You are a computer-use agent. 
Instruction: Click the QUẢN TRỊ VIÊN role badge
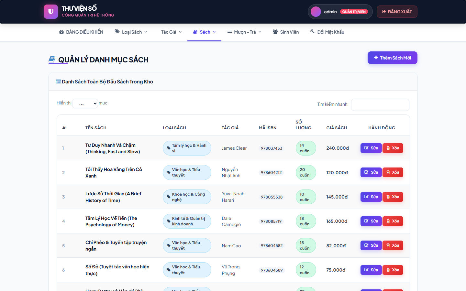[354, 12]
